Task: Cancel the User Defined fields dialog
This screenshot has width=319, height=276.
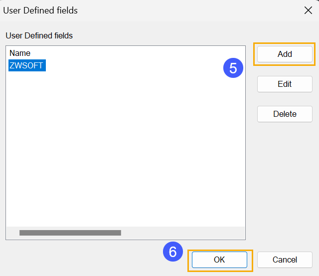Action: click(x=285, y=260)
